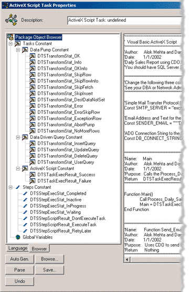Viewport: 189px width, 292px height.
Task: Click the DTSTransformStat_SkipFetch constant icon
Action: pyautogui.click(x=33, y=87)
